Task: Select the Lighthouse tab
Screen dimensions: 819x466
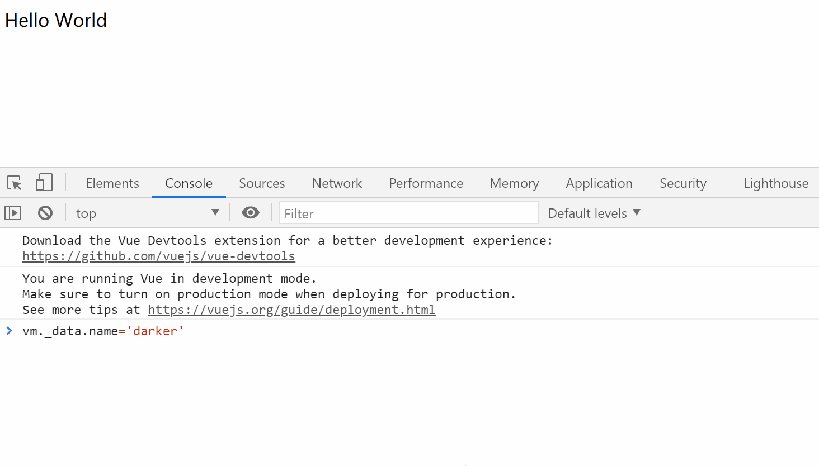Action: [775, 183]
